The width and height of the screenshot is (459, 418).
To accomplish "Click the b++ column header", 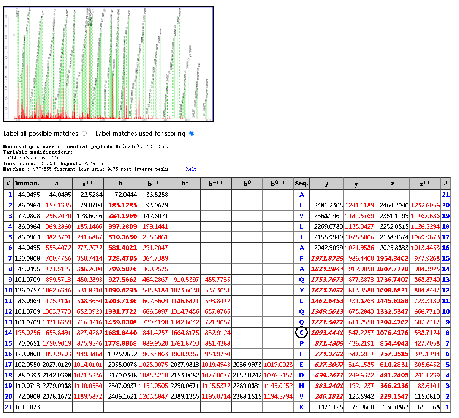I will (154, 183).
